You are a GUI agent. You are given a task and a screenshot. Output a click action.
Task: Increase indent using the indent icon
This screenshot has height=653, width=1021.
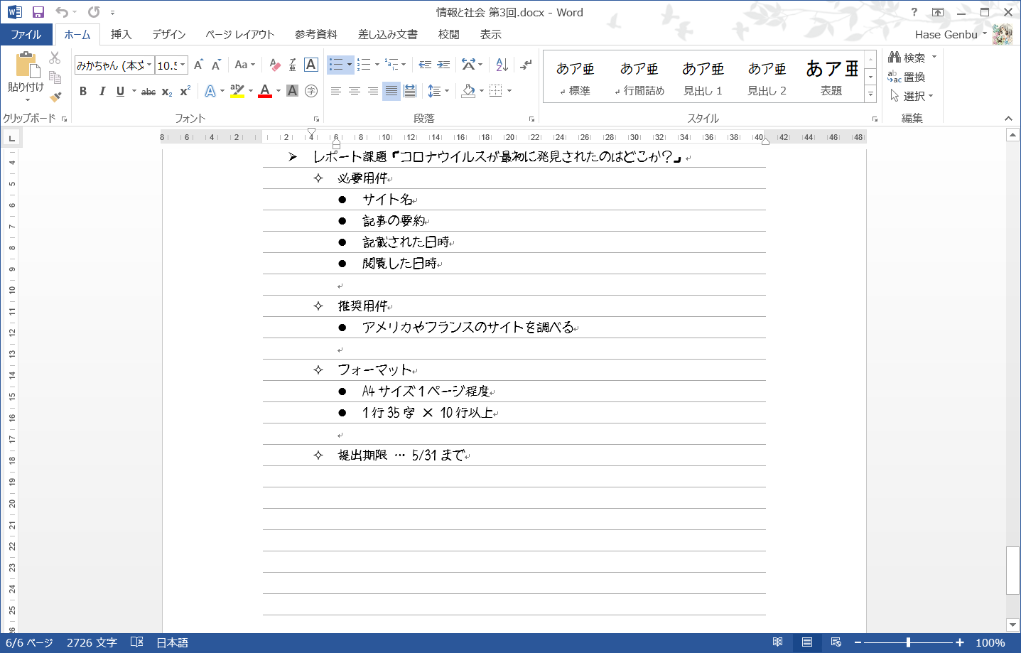pos(443,65)
